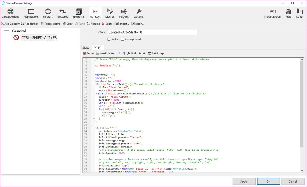307x187 pixels.
Task: Open the Floaters section
Action: tap(48, 13)
